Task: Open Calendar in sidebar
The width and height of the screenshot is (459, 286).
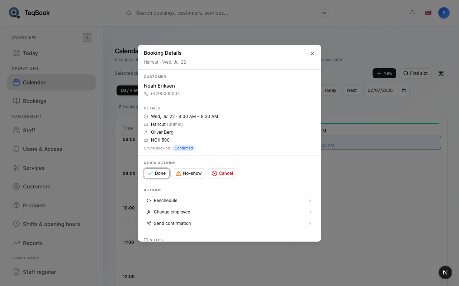Action: pyautogui.click(x=51, y=82)
